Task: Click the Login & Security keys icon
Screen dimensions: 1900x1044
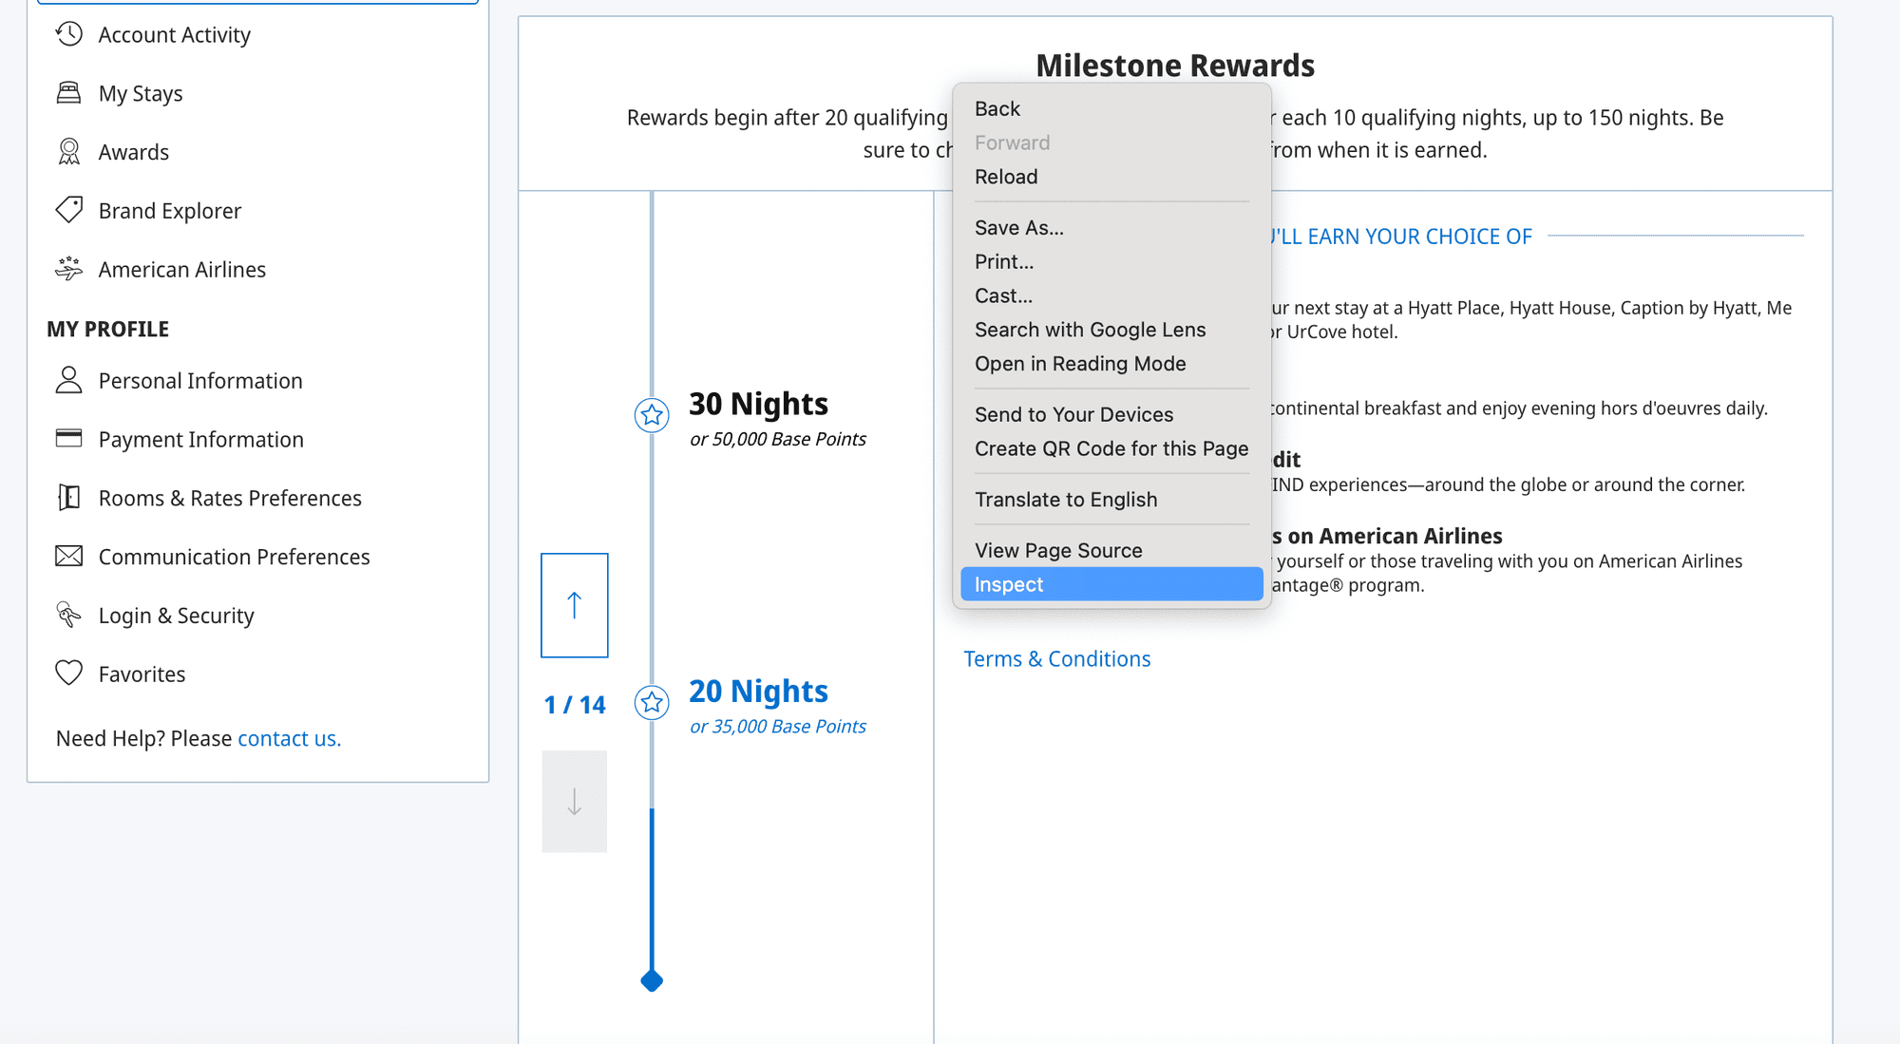Action: (x=68, y=615)
